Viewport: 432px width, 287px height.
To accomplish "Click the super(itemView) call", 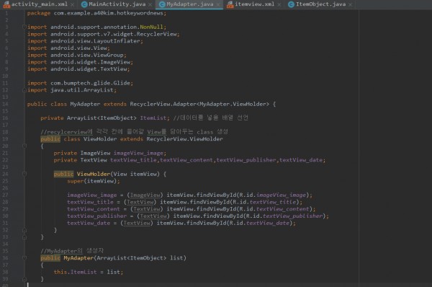I will pos(94,181).
